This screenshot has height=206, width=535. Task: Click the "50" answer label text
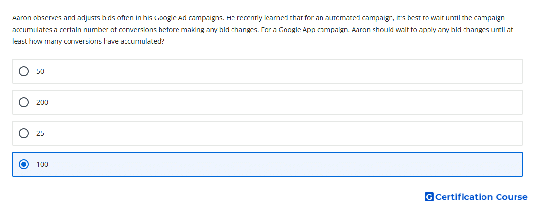point(40,71)
